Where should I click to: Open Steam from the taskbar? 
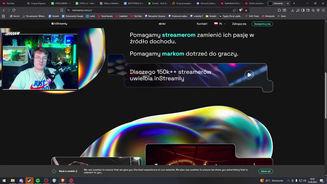(29, 181)
